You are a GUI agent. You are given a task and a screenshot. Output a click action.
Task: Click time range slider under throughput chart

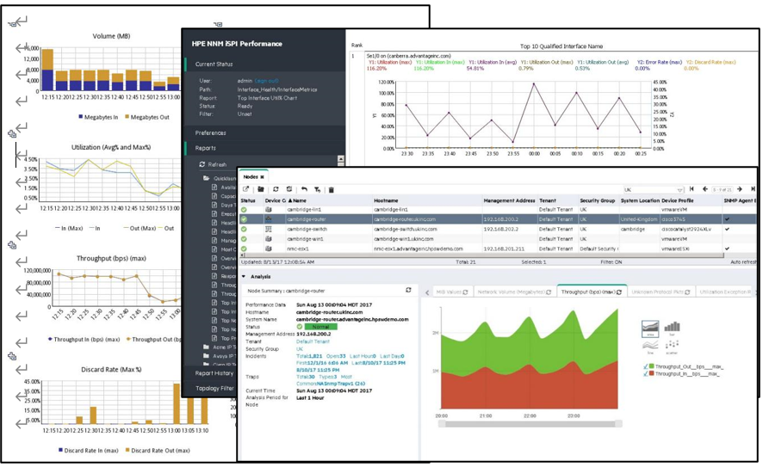(x=530, y=424)
